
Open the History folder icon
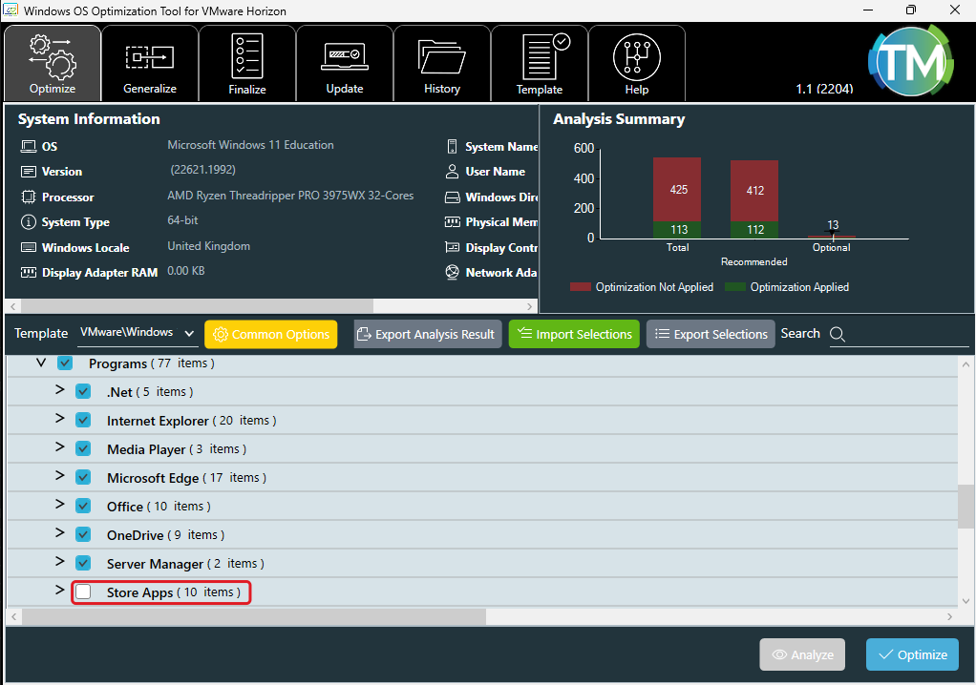click(x=442, y=57)
